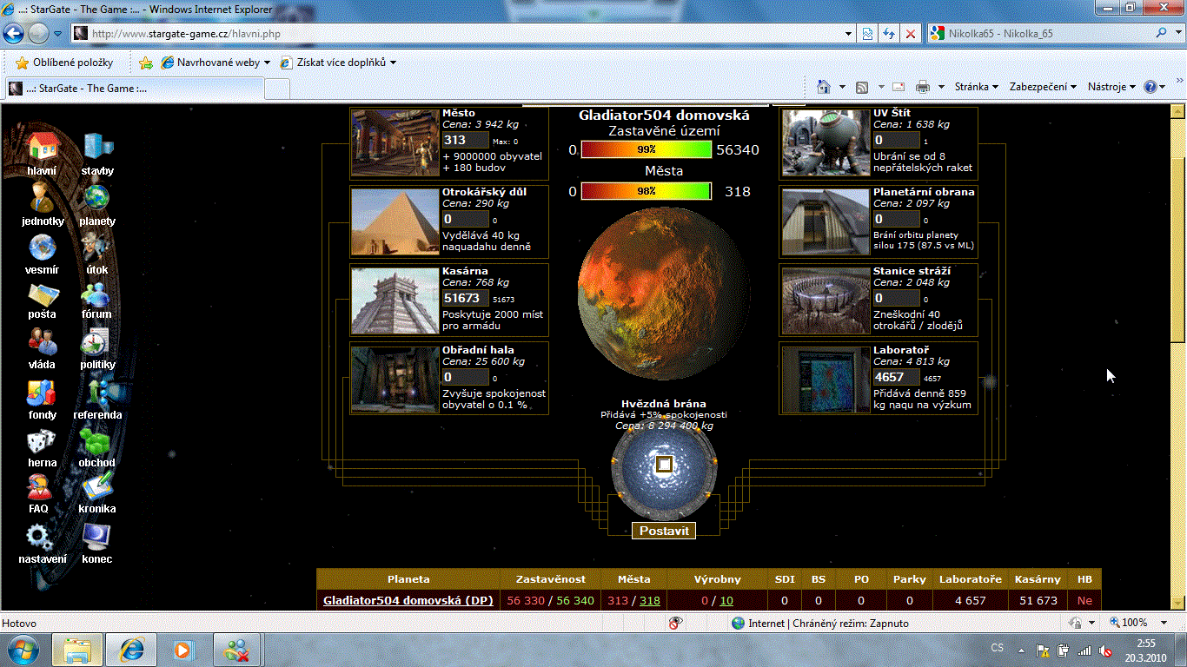Open the Zabezpečení menu
The image size is (1187, 667).
point(1043,87)
